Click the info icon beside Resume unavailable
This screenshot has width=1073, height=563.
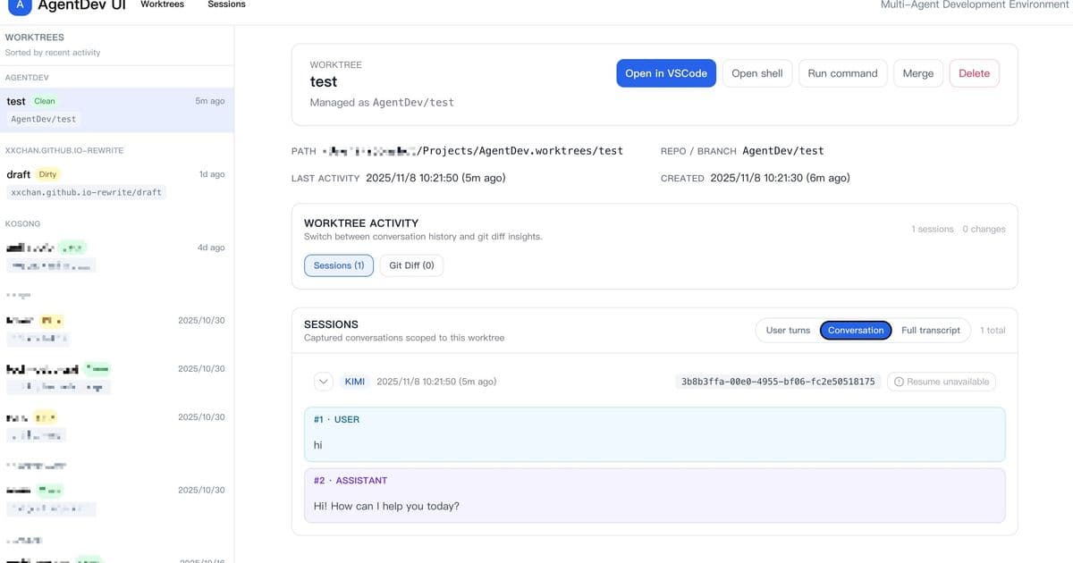pos(898,381)
